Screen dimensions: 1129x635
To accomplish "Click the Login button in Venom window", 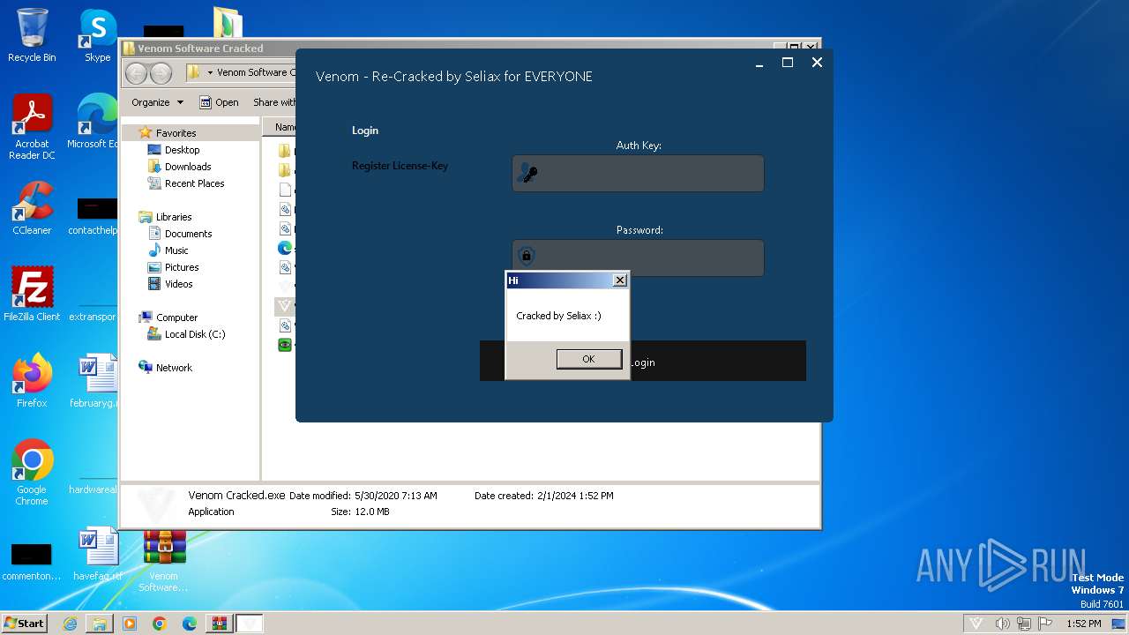I will point(642,362).
